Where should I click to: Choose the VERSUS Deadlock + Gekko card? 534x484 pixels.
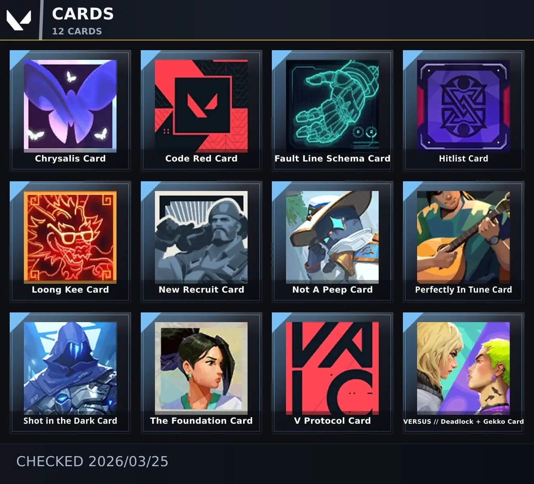tap(463, 368)
